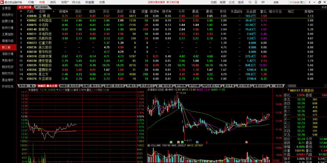Screen dimensions: 327x163
Task: Click the 证券交易未登录 login link
Action: pos(156,2)
